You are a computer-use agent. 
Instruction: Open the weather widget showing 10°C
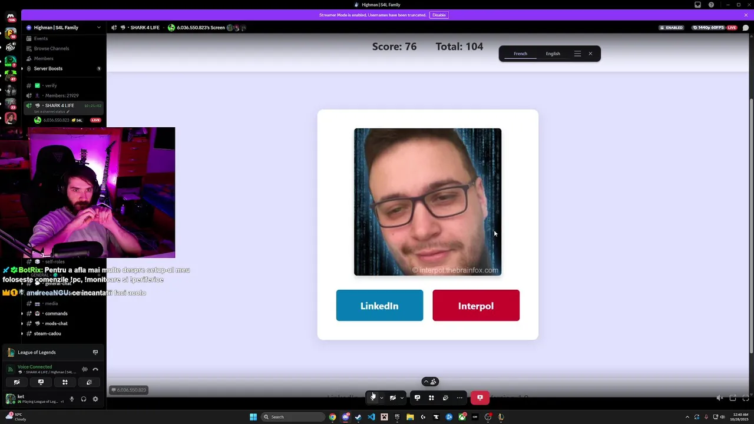15,417
